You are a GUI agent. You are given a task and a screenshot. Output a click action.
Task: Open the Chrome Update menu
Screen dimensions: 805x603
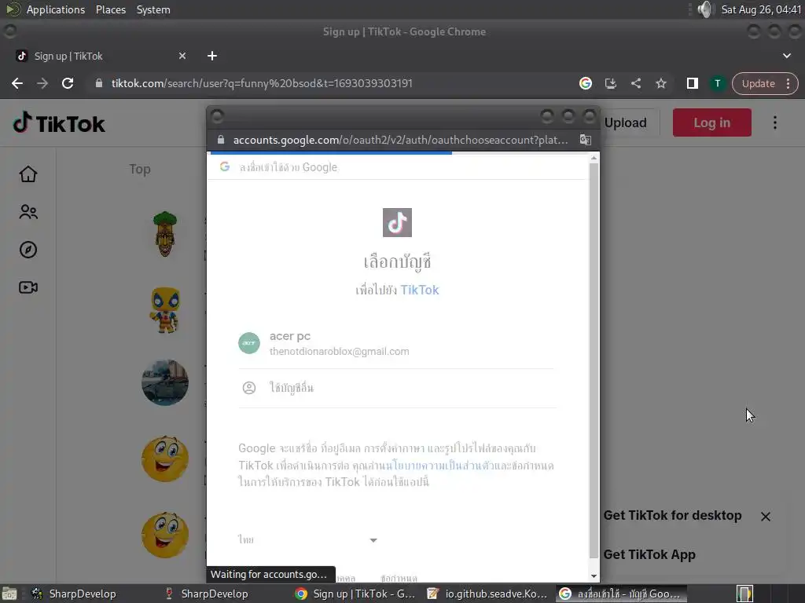click(x=765, y=83)
